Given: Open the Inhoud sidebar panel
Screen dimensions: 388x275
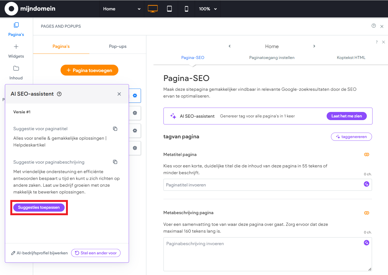Looking at the screenshot, I should coord(16,73).
